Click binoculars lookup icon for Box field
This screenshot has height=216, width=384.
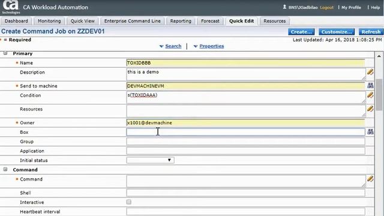[370, 132]
